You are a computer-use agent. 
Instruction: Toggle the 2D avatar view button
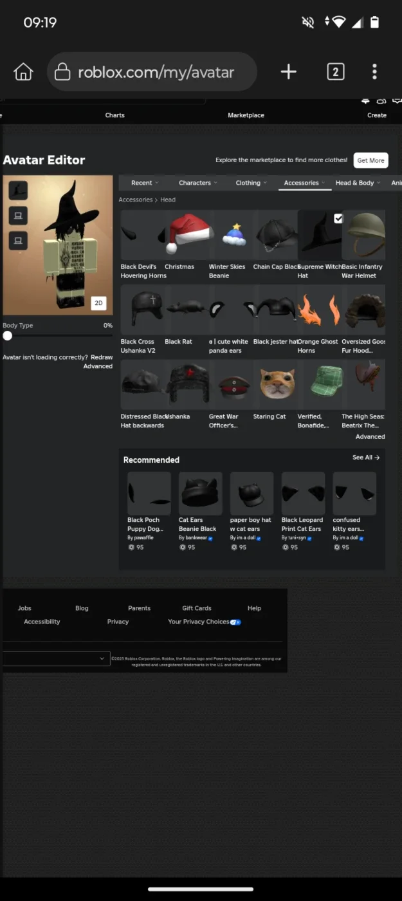coord(98,302)
